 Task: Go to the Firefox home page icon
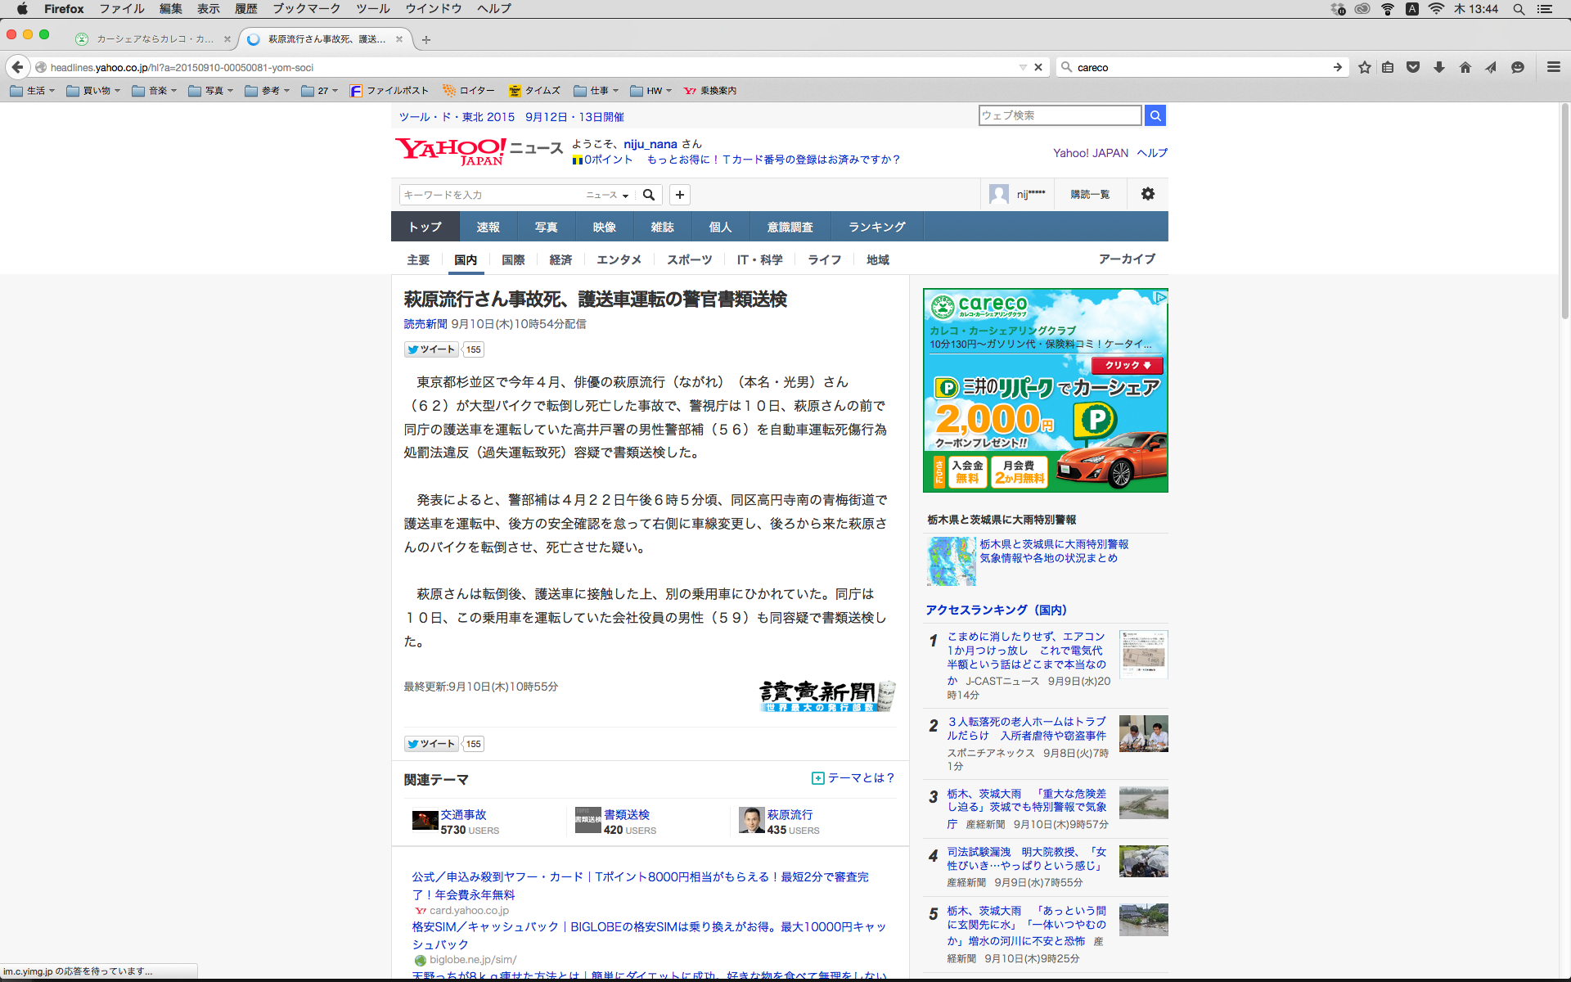click(x=1465, y=67)
